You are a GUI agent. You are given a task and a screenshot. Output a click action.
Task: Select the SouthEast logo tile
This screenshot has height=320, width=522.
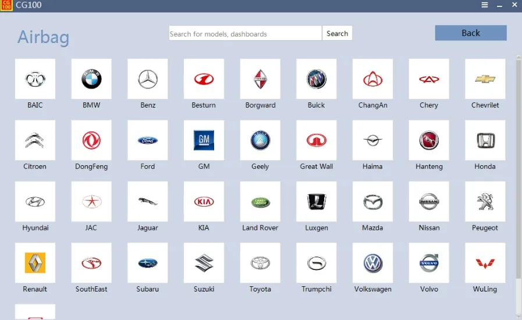point(91,263)
